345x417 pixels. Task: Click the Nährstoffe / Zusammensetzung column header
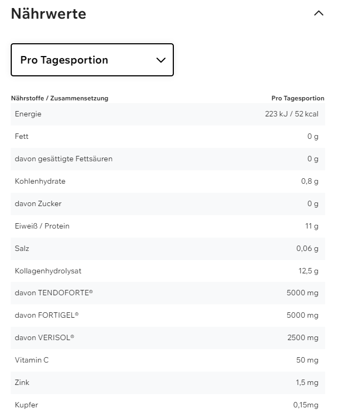[x=59, y=98]
